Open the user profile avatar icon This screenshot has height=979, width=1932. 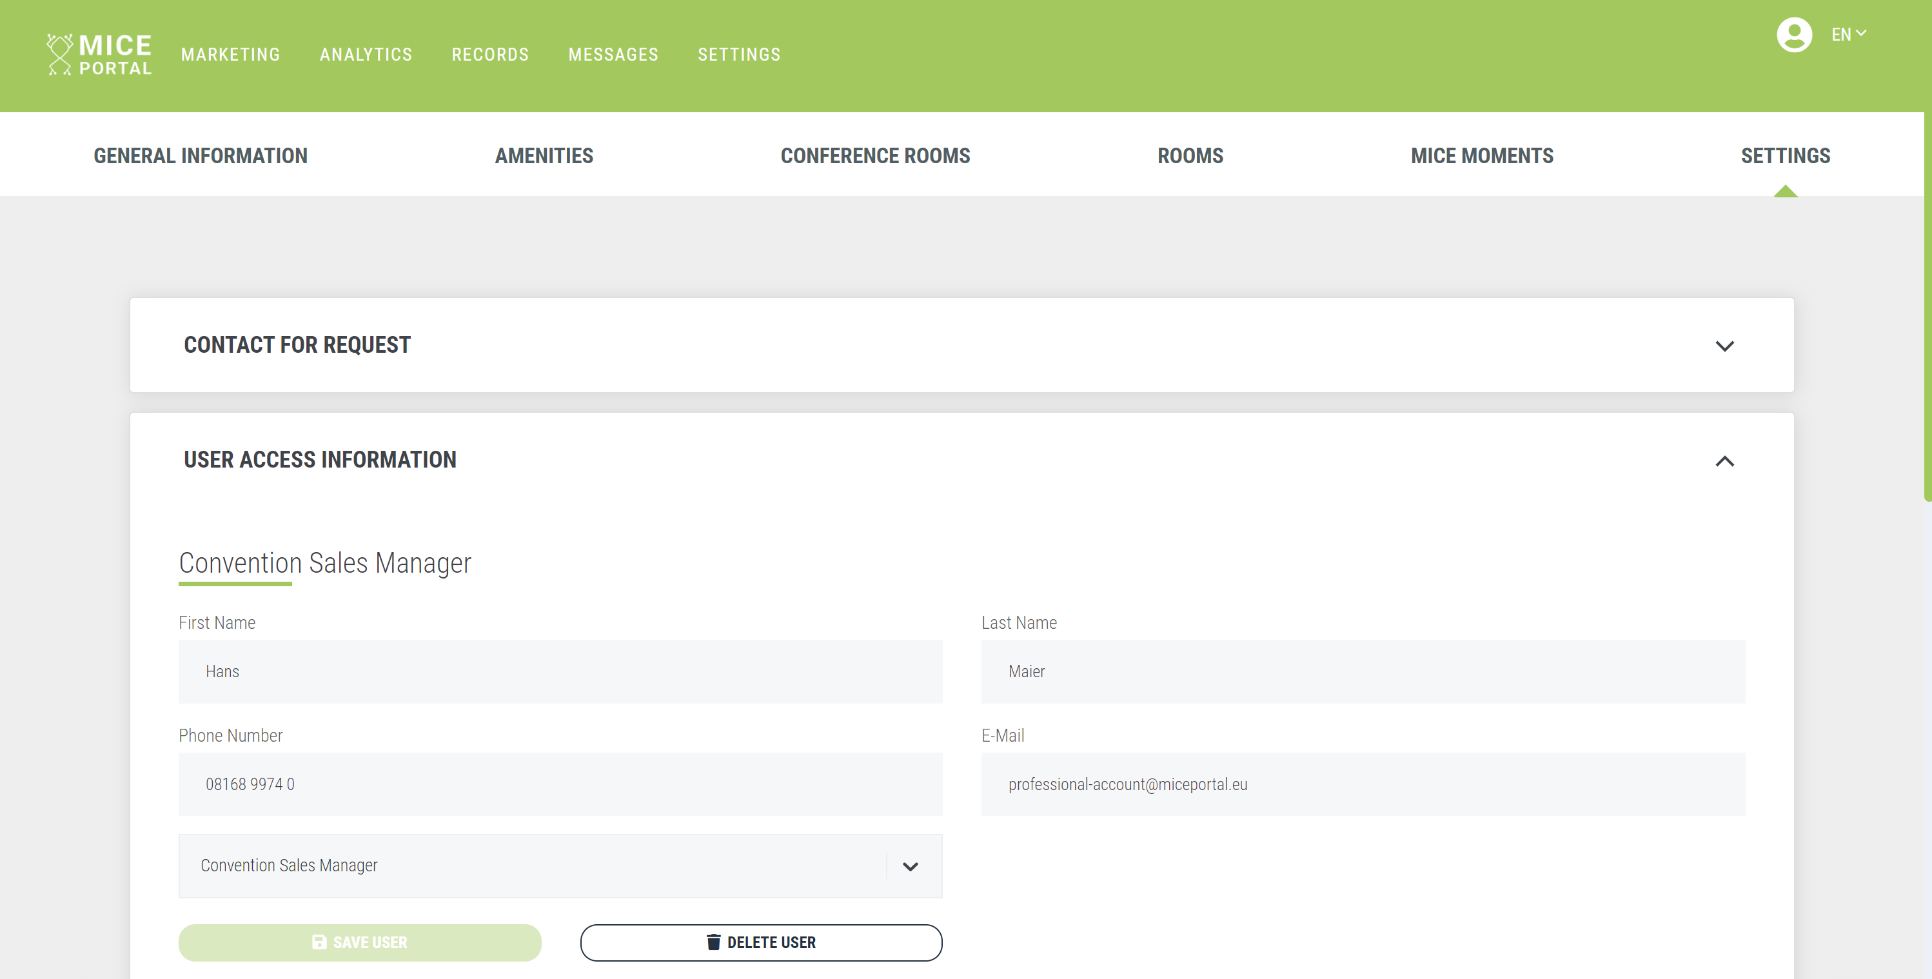pyautogui.click(x=1794, y=35)
